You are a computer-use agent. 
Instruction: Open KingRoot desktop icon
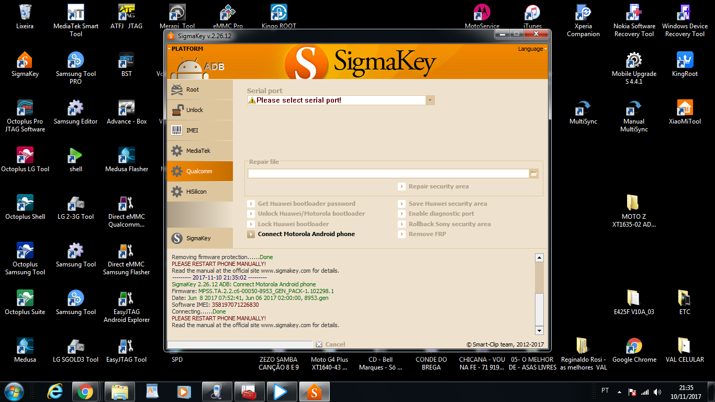[x=685, y=65]
